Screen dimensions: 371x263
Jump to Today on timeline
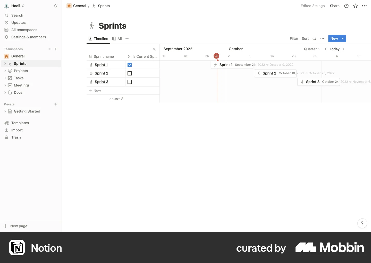(334, 49)
